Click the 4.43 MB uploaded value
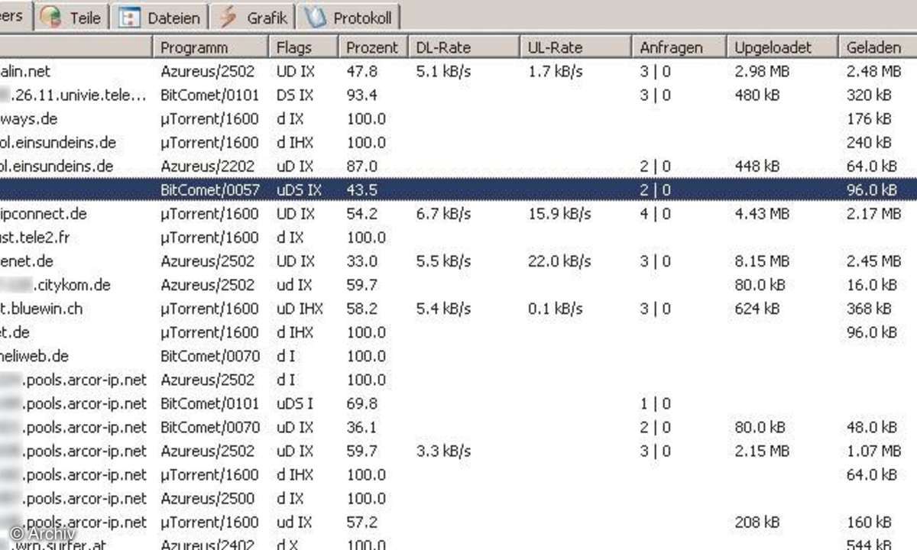Viewport: 917px width, 550px height. [762, 214]
